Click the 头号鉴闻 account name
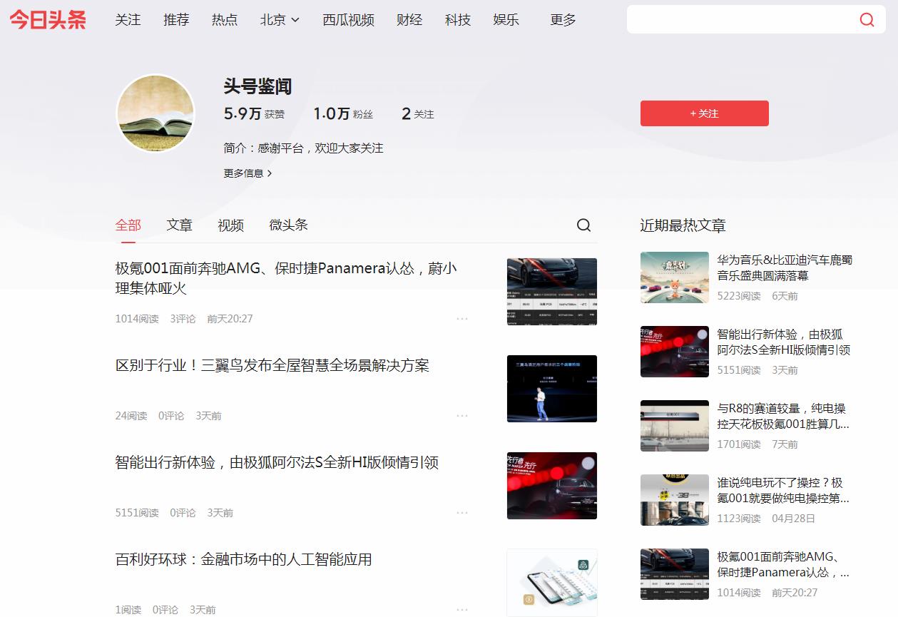This screenshot has height=617, width=898. coord(257,86)
